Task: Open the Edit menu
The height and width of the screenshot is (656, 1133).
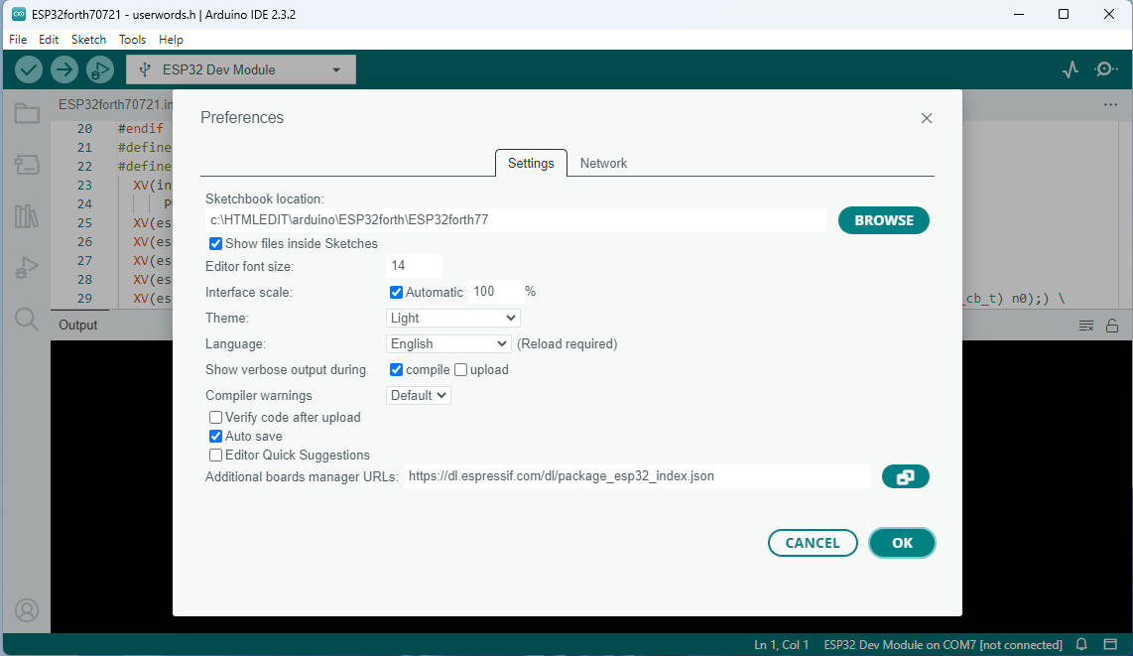Action: [x=49, y=40]
